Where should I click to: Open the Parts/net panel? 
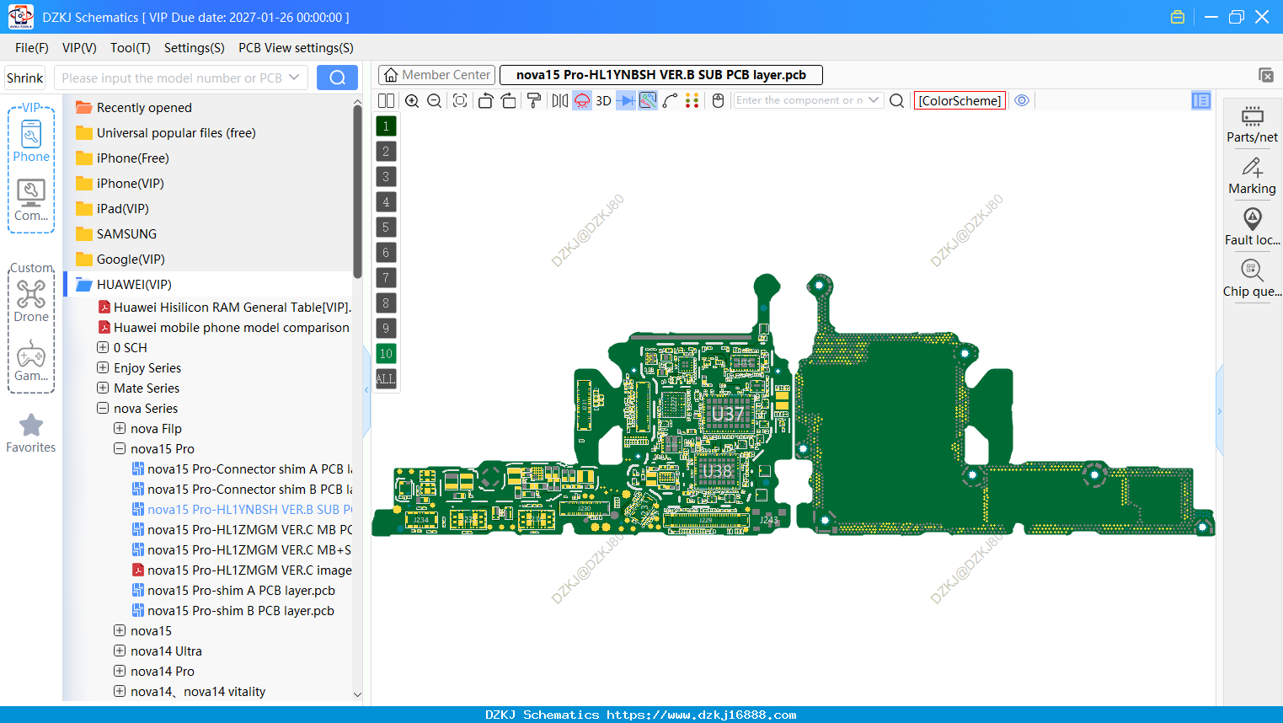coord(1252,125)
